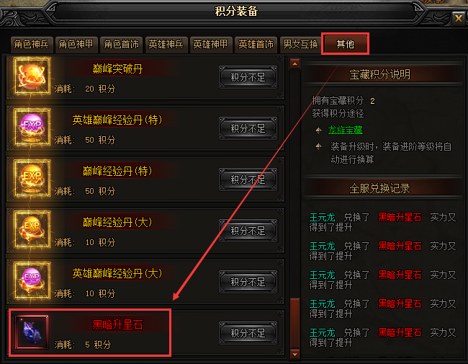The image size is (468, 364).
Task: Click the scrollbar down arrow
Action: [295, 355]
